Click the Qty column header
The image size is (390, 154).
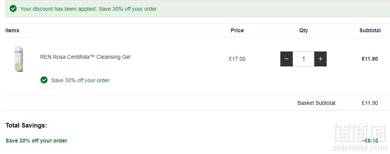coord(304,30)
